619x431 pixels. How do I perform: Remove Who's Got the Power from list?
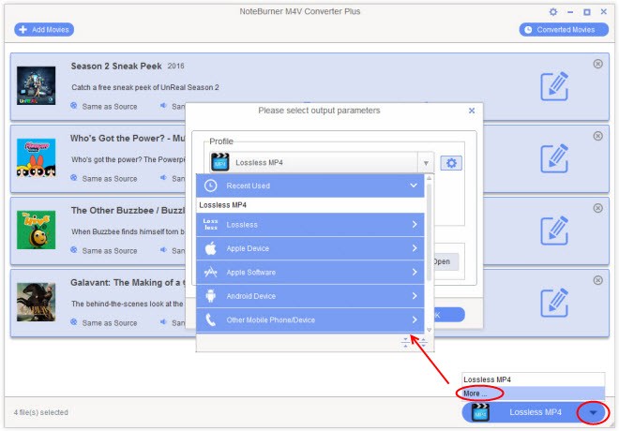coord(597,136)
